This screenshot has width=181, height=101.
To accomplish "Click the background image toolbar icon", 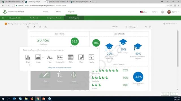I will click(x=40, y=27).
